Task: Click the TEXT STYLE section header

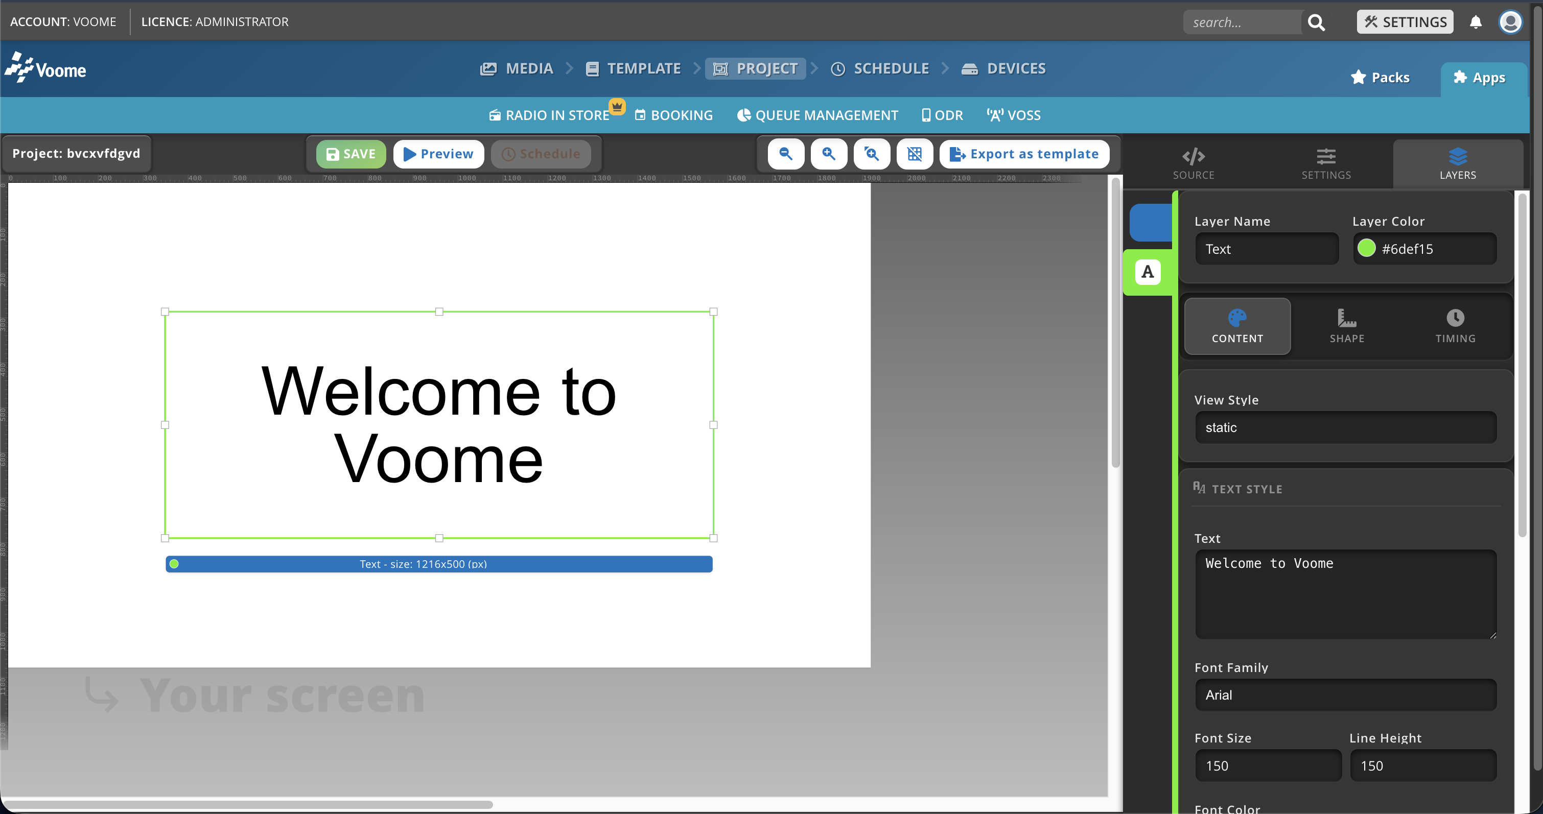Action: (x=1237, y=489)
